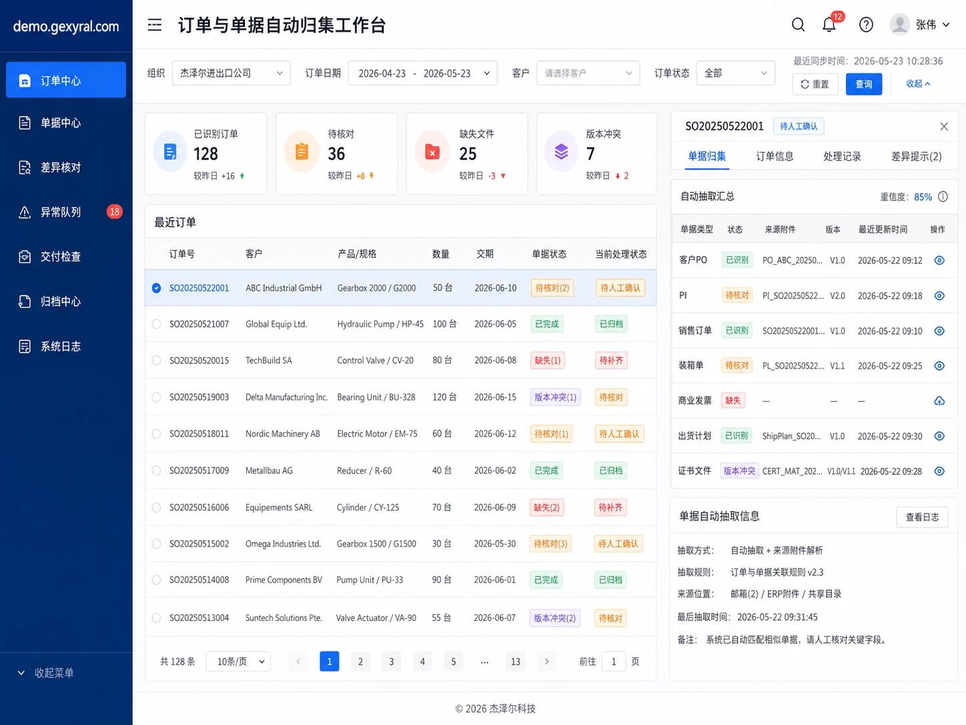Open the 组织 company dropdown

click(x=231, y=73)
